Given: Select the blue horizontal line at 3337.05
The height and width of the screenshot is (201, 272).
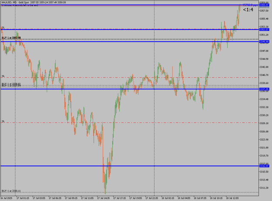Looking at the screenshot, I should (x=130, y=89).
